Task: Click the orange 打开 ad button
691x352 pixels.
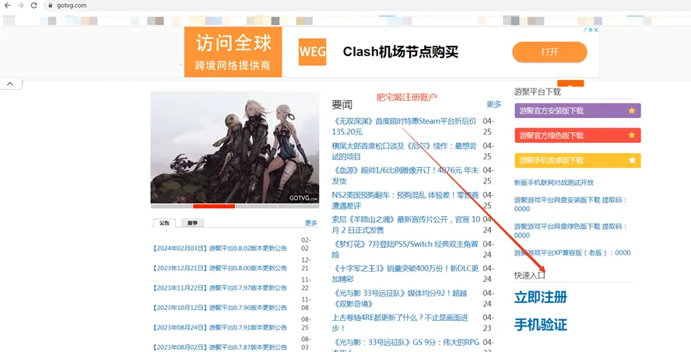Action: click(549, 52)
